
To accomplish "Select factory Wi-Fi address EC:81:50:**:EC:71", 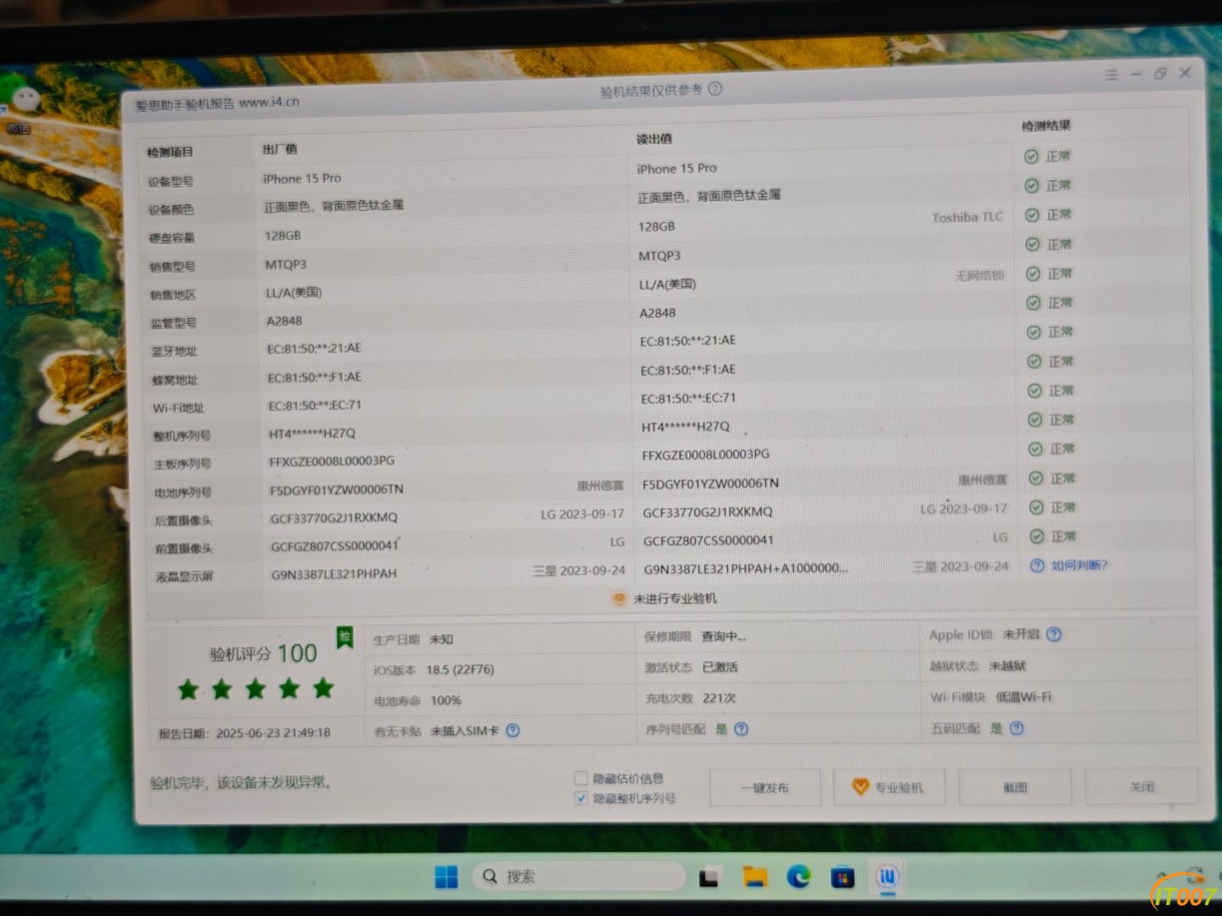I will (x=315, y=405).
